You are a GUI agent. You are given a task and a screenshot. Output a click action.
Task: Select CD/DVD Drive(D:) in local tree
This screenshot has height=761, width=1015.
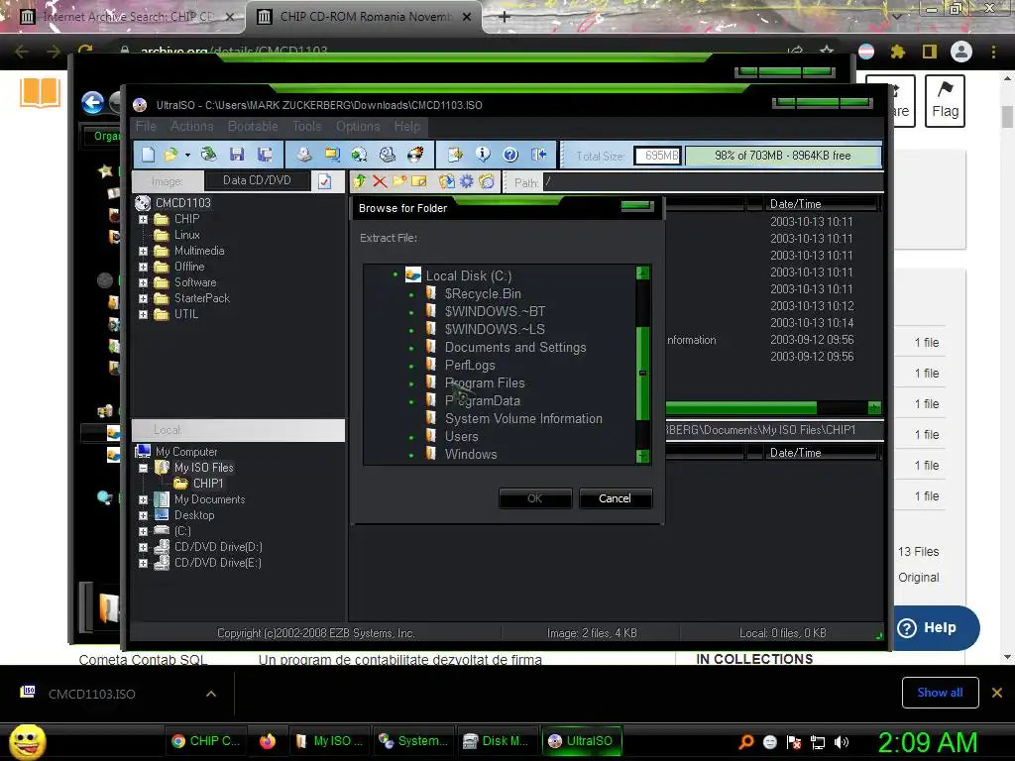[x=217, y=547]
